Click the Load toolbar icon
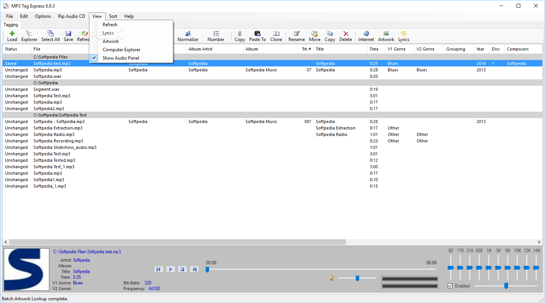 pos(12,34)
